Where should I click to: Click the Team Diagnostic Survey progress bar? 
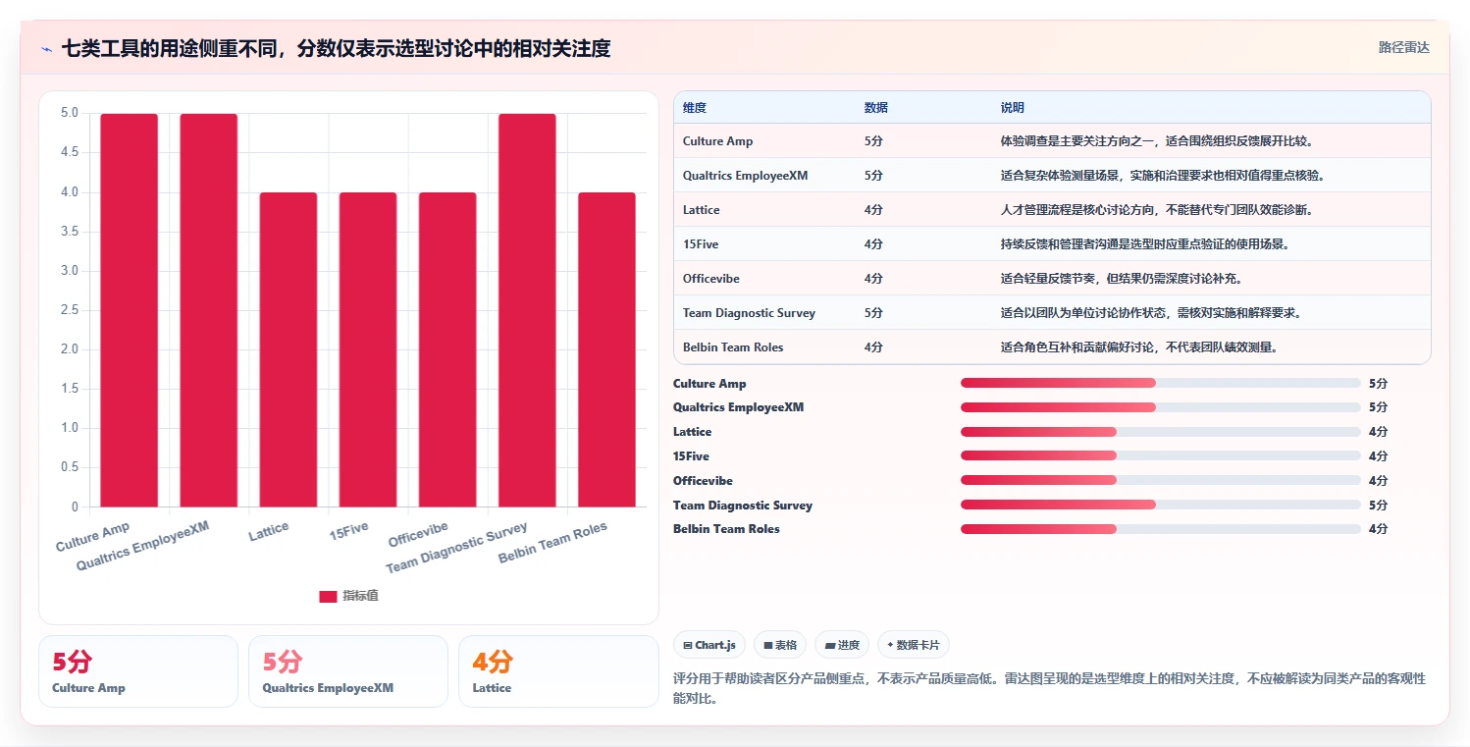[x=1161, y=505]
